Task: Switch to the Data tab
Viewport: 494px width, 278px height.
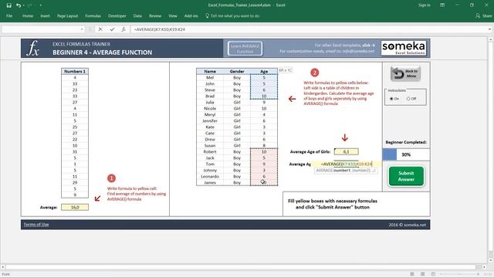Action: coord(137,15)
